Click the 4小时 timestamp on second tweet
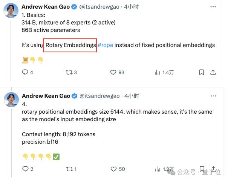Viewport: 228px width, 181px height. [x=132, y=96]
